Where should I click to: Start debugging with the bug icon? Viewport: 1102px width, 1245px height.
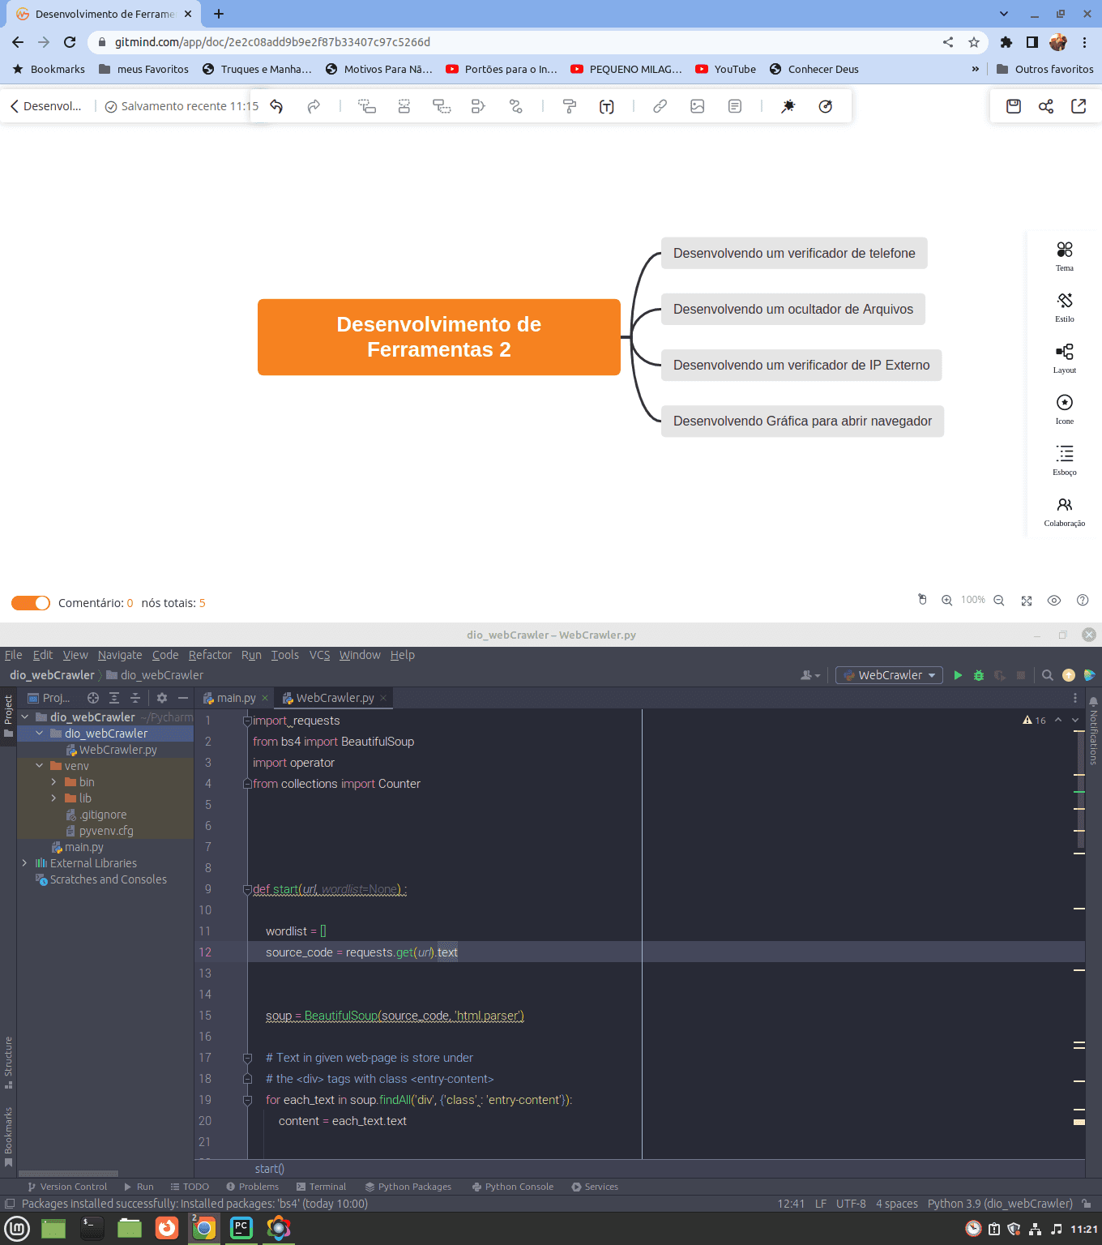(979, 674)
